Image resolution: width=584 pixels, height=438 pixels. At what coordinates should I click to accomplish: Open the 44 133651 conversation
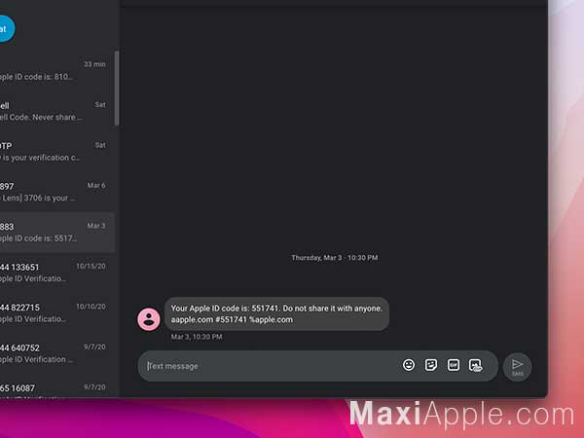(x=55, y=273)
